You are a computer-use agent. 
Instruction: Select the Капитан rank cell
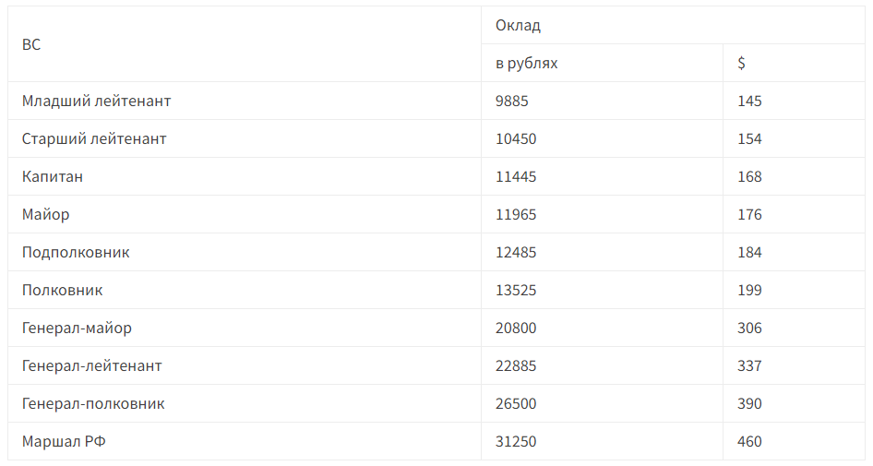(53, 177)
